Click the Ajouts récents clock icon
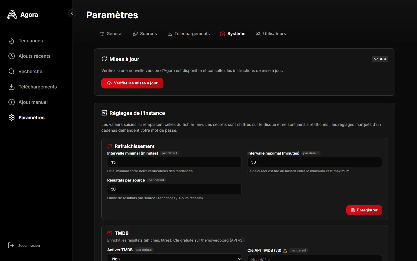 pyautogui.click(x=12, y=56)
